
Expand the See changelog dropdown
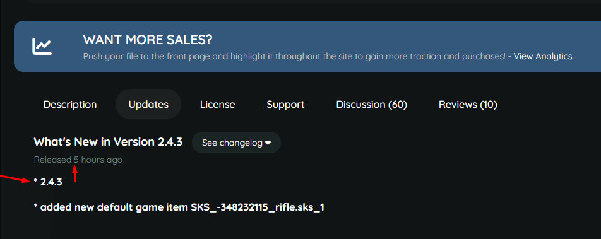237,143
